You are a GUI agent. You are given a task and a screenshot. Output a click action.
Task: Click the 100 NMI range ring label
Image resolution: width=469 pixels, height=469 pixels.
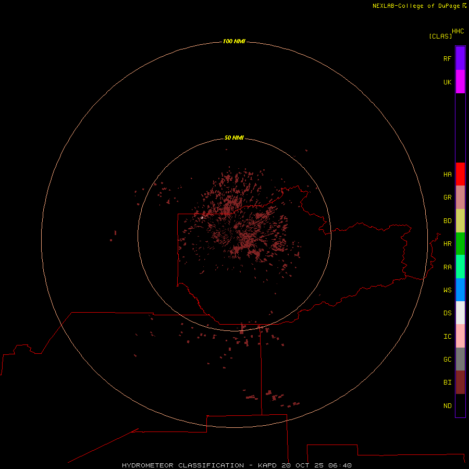pyautogui.click(x=234, y=41)
